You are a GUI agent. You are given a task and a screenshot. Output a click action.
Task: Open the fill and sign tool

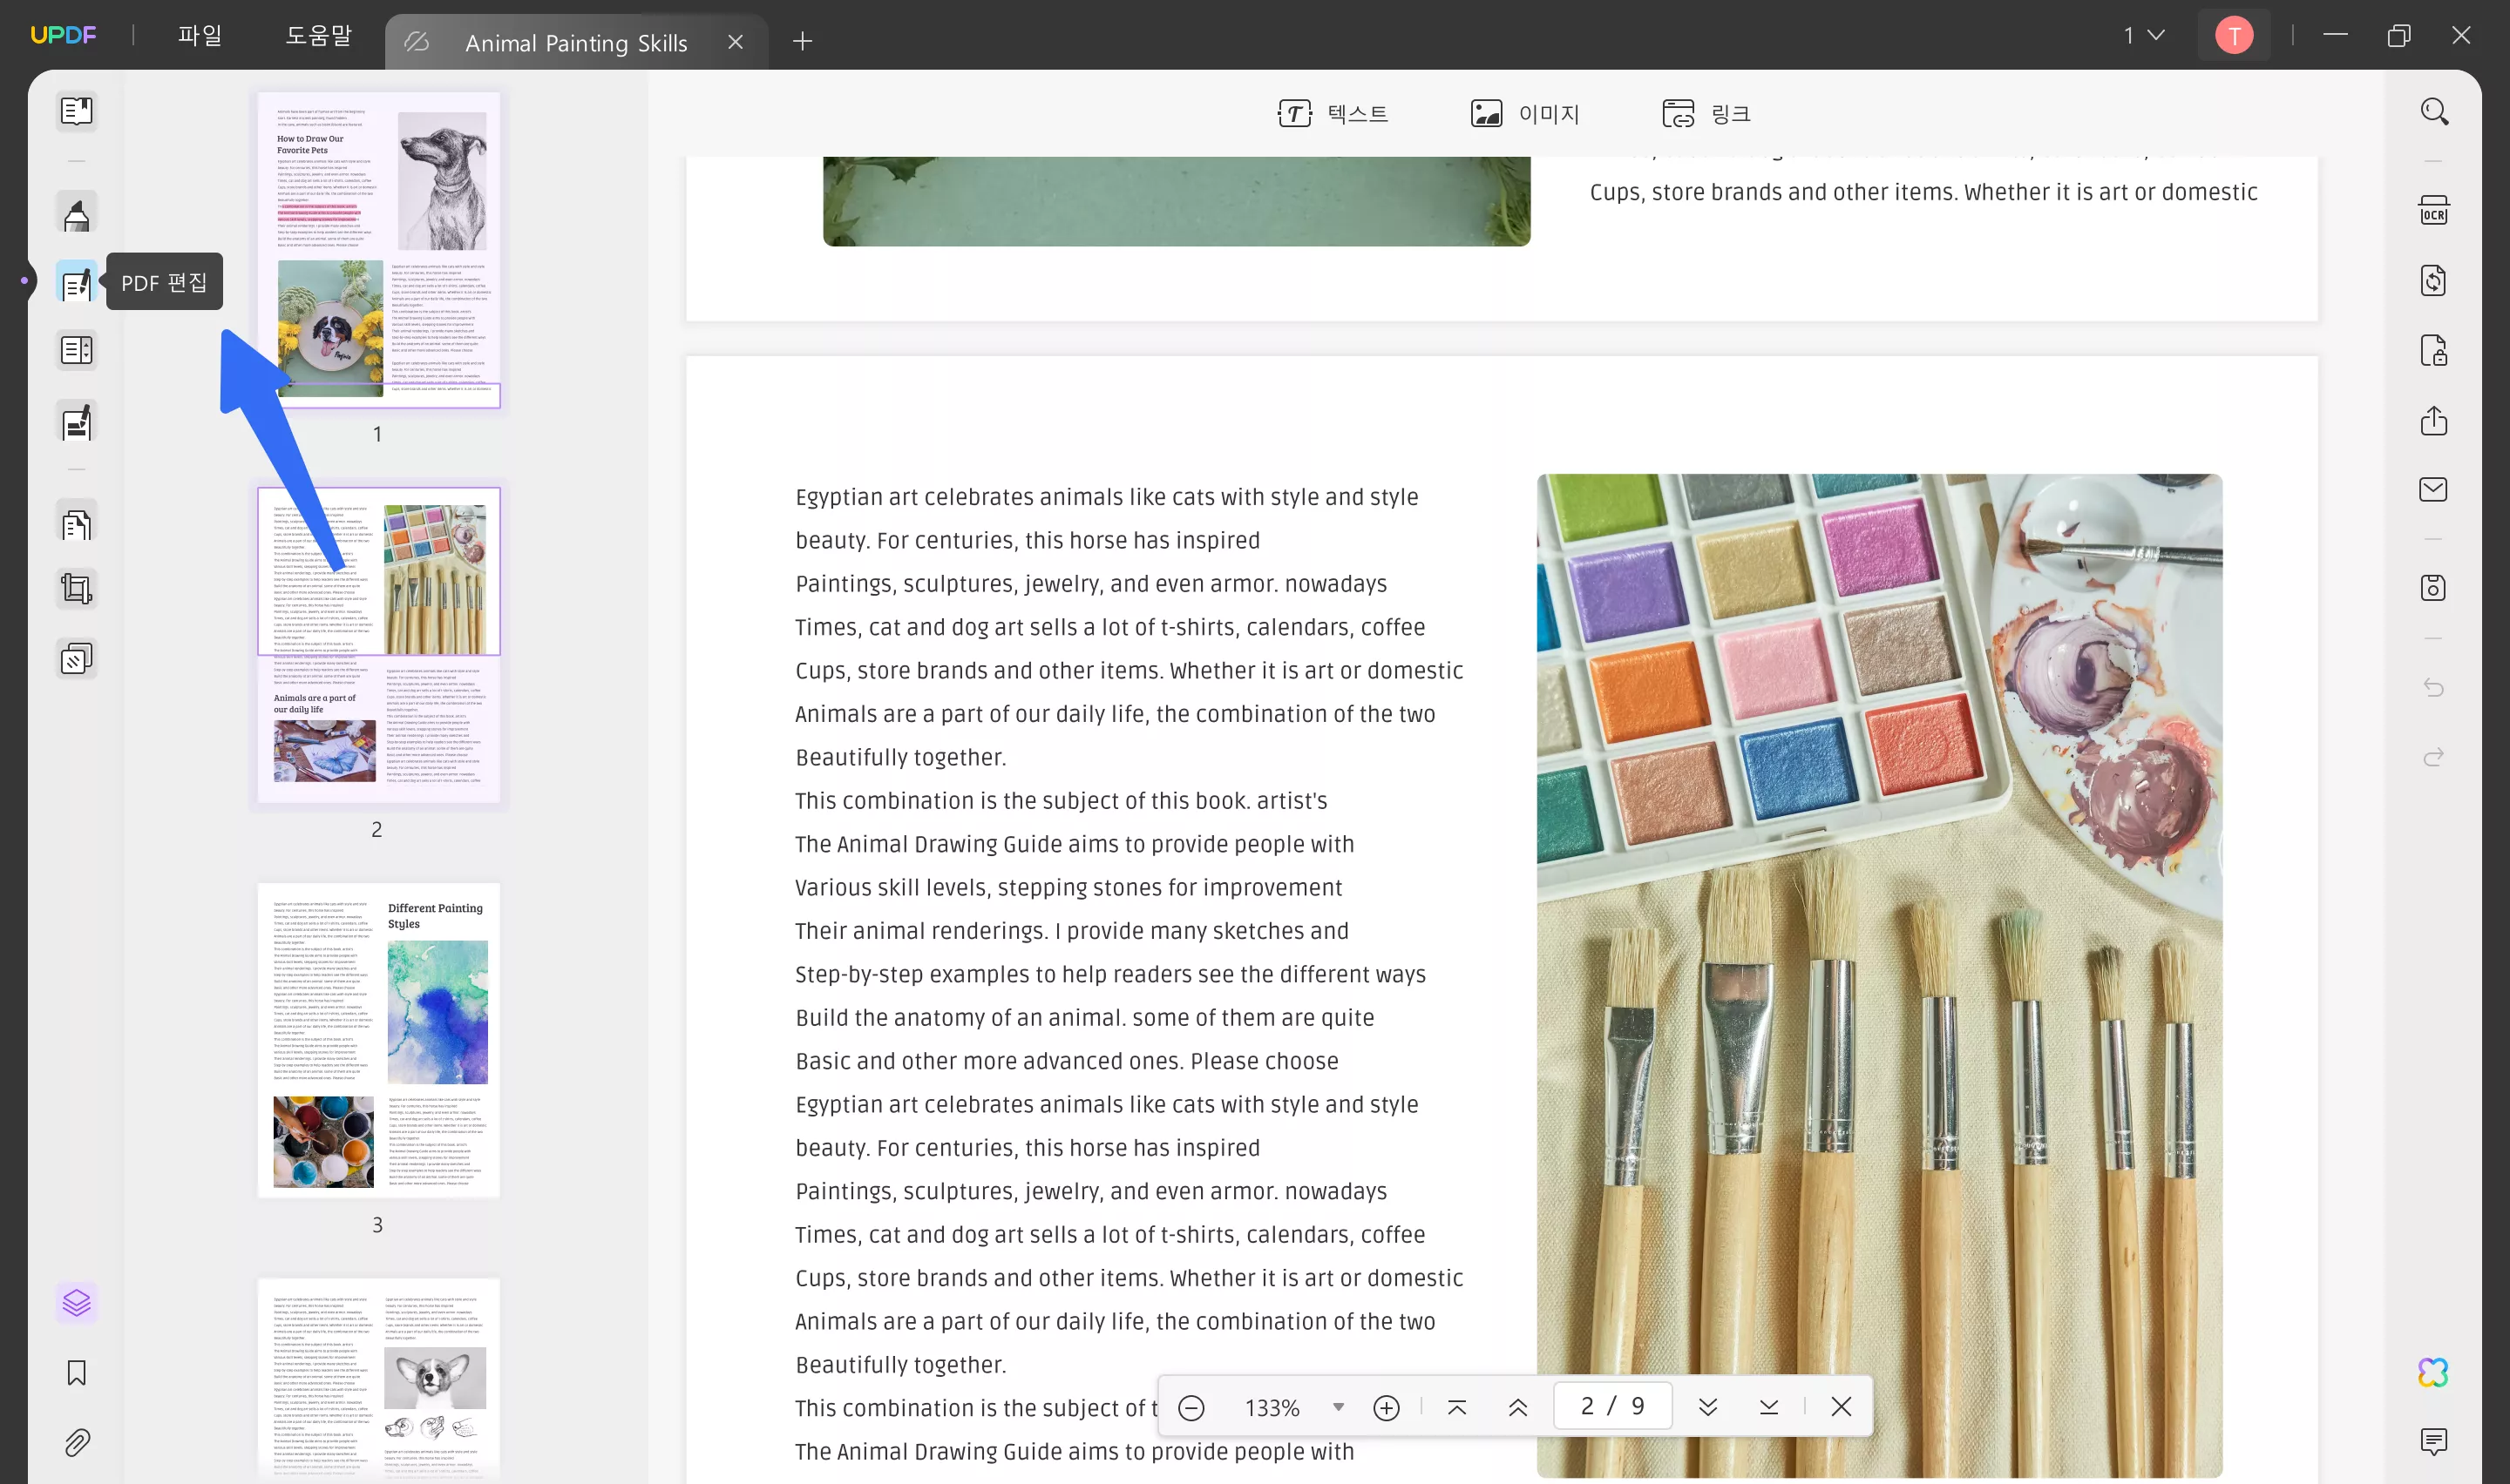coord(76,422)
